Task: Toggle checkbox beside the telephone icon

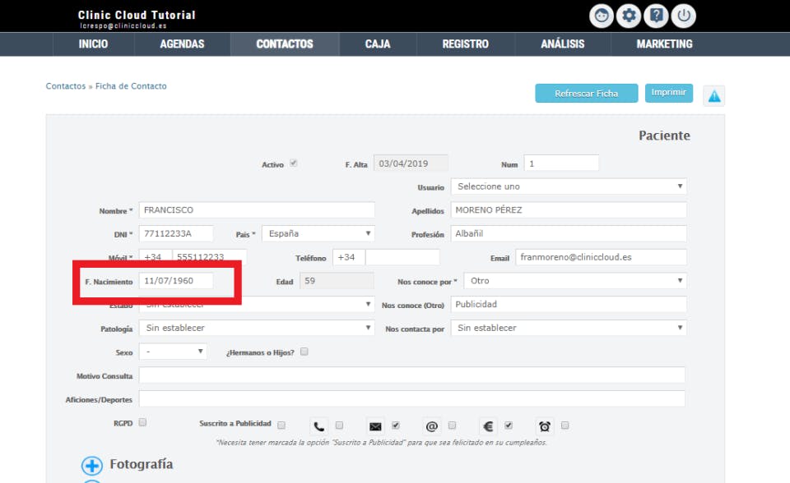Action: 339,425
